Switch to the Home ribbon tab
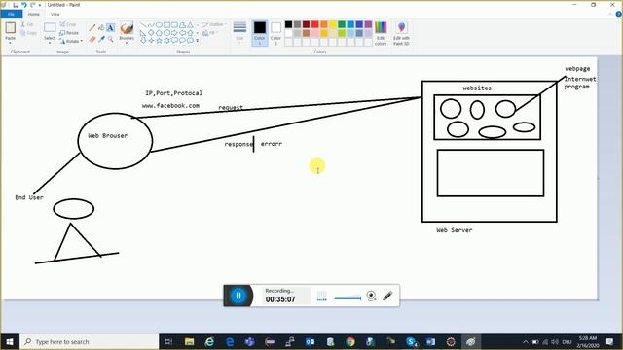 coord(34,15)
